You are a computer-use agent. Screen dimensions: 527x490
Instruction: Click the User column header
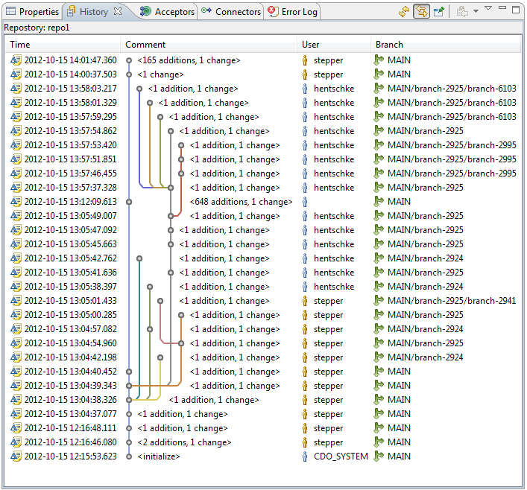pyautogui.click(x=334, y=45)
